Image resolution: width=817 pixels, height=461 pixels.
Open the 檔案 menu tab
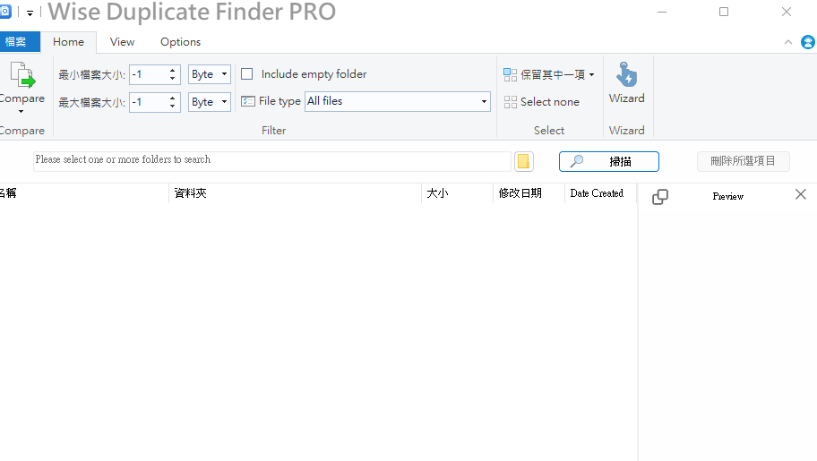point(20,42)
